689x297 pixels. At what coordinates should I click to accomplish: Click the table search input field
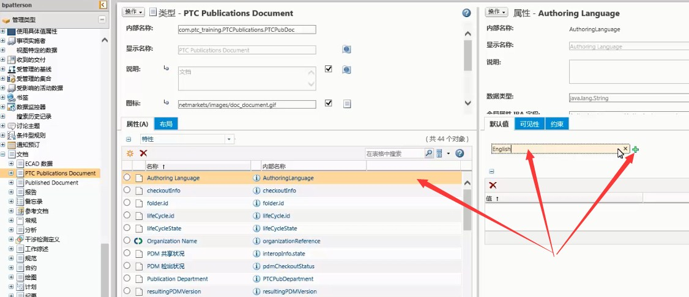point(395,153)
